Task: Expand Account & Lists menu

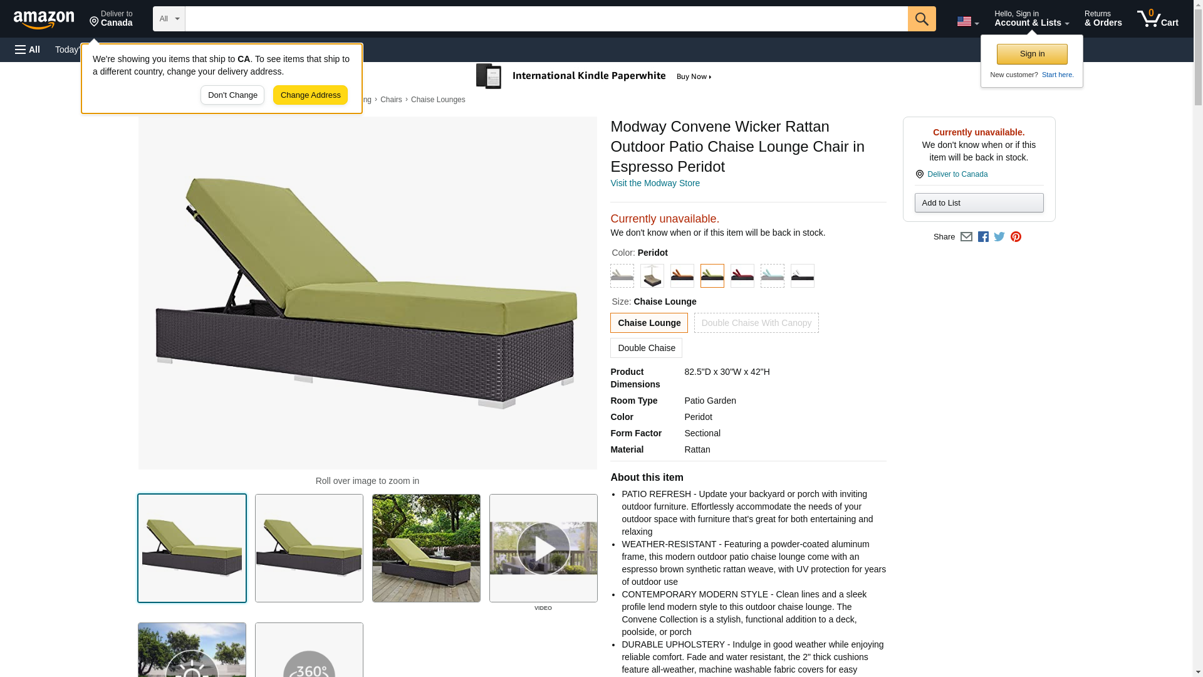Action: [x=1031, y=19]
